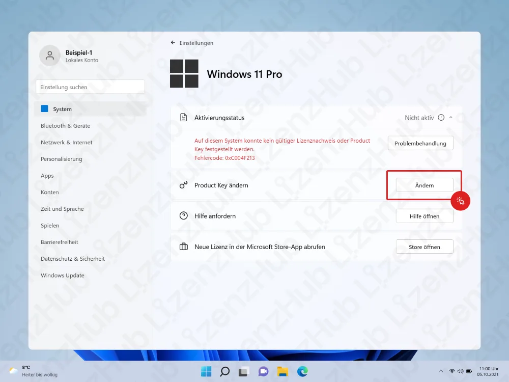
Task: Click the Problembehandlung button
Action: 420,143
